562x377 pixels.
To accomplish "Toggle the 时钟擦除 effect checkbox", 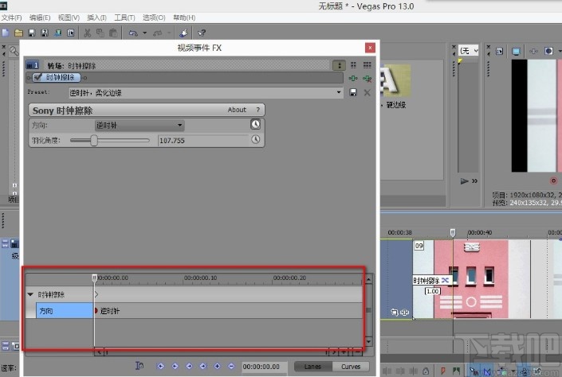I will (x=37, y=77).
